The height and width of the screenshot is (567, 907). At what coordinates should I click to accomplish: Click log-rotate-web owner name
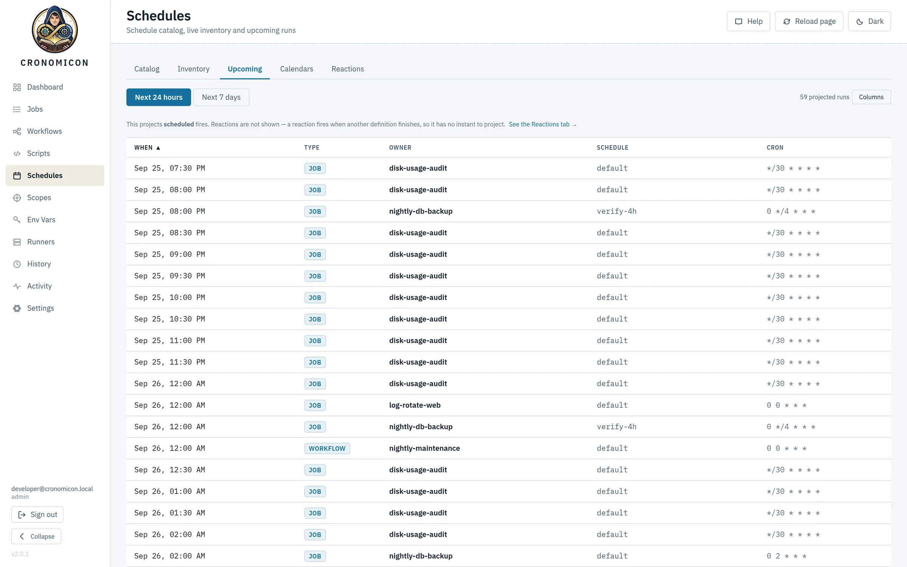pyautogui.click(x=415, y=405)
